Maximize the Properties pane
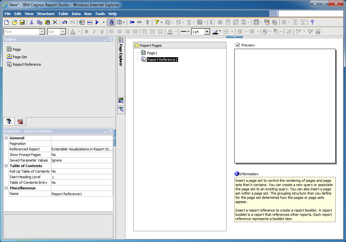 pos(110,131)
